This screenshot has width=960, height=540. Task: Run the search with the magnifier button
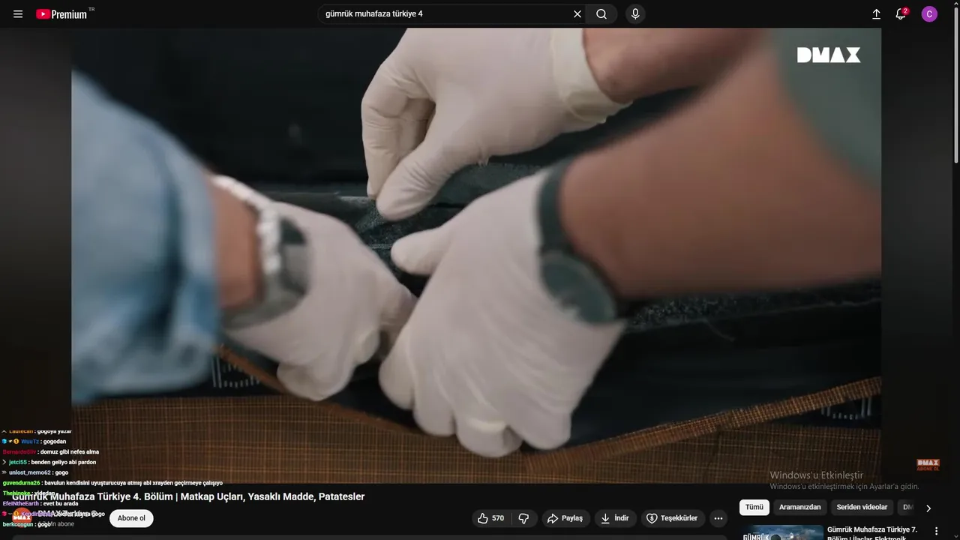[x=601, y=14]
